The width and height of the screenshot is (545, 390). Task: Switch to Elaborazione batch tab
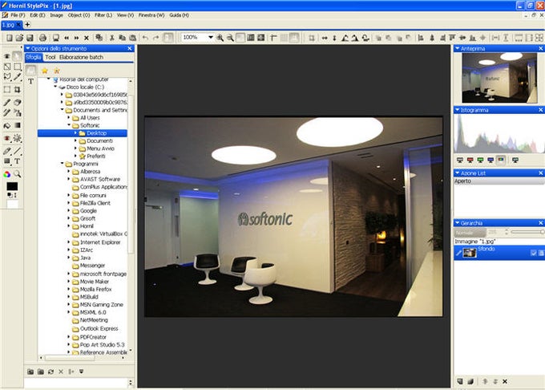coord(81,57)
